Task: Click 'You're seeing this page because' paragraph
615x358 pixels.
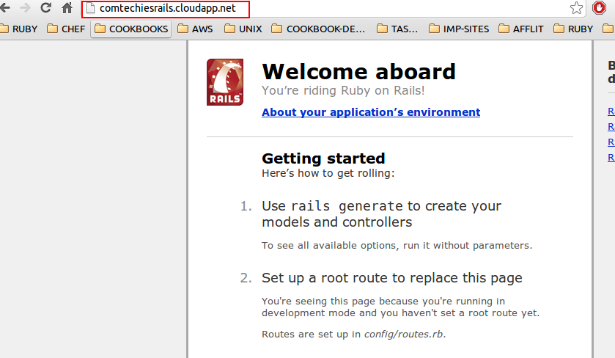Action: point(401,307)
